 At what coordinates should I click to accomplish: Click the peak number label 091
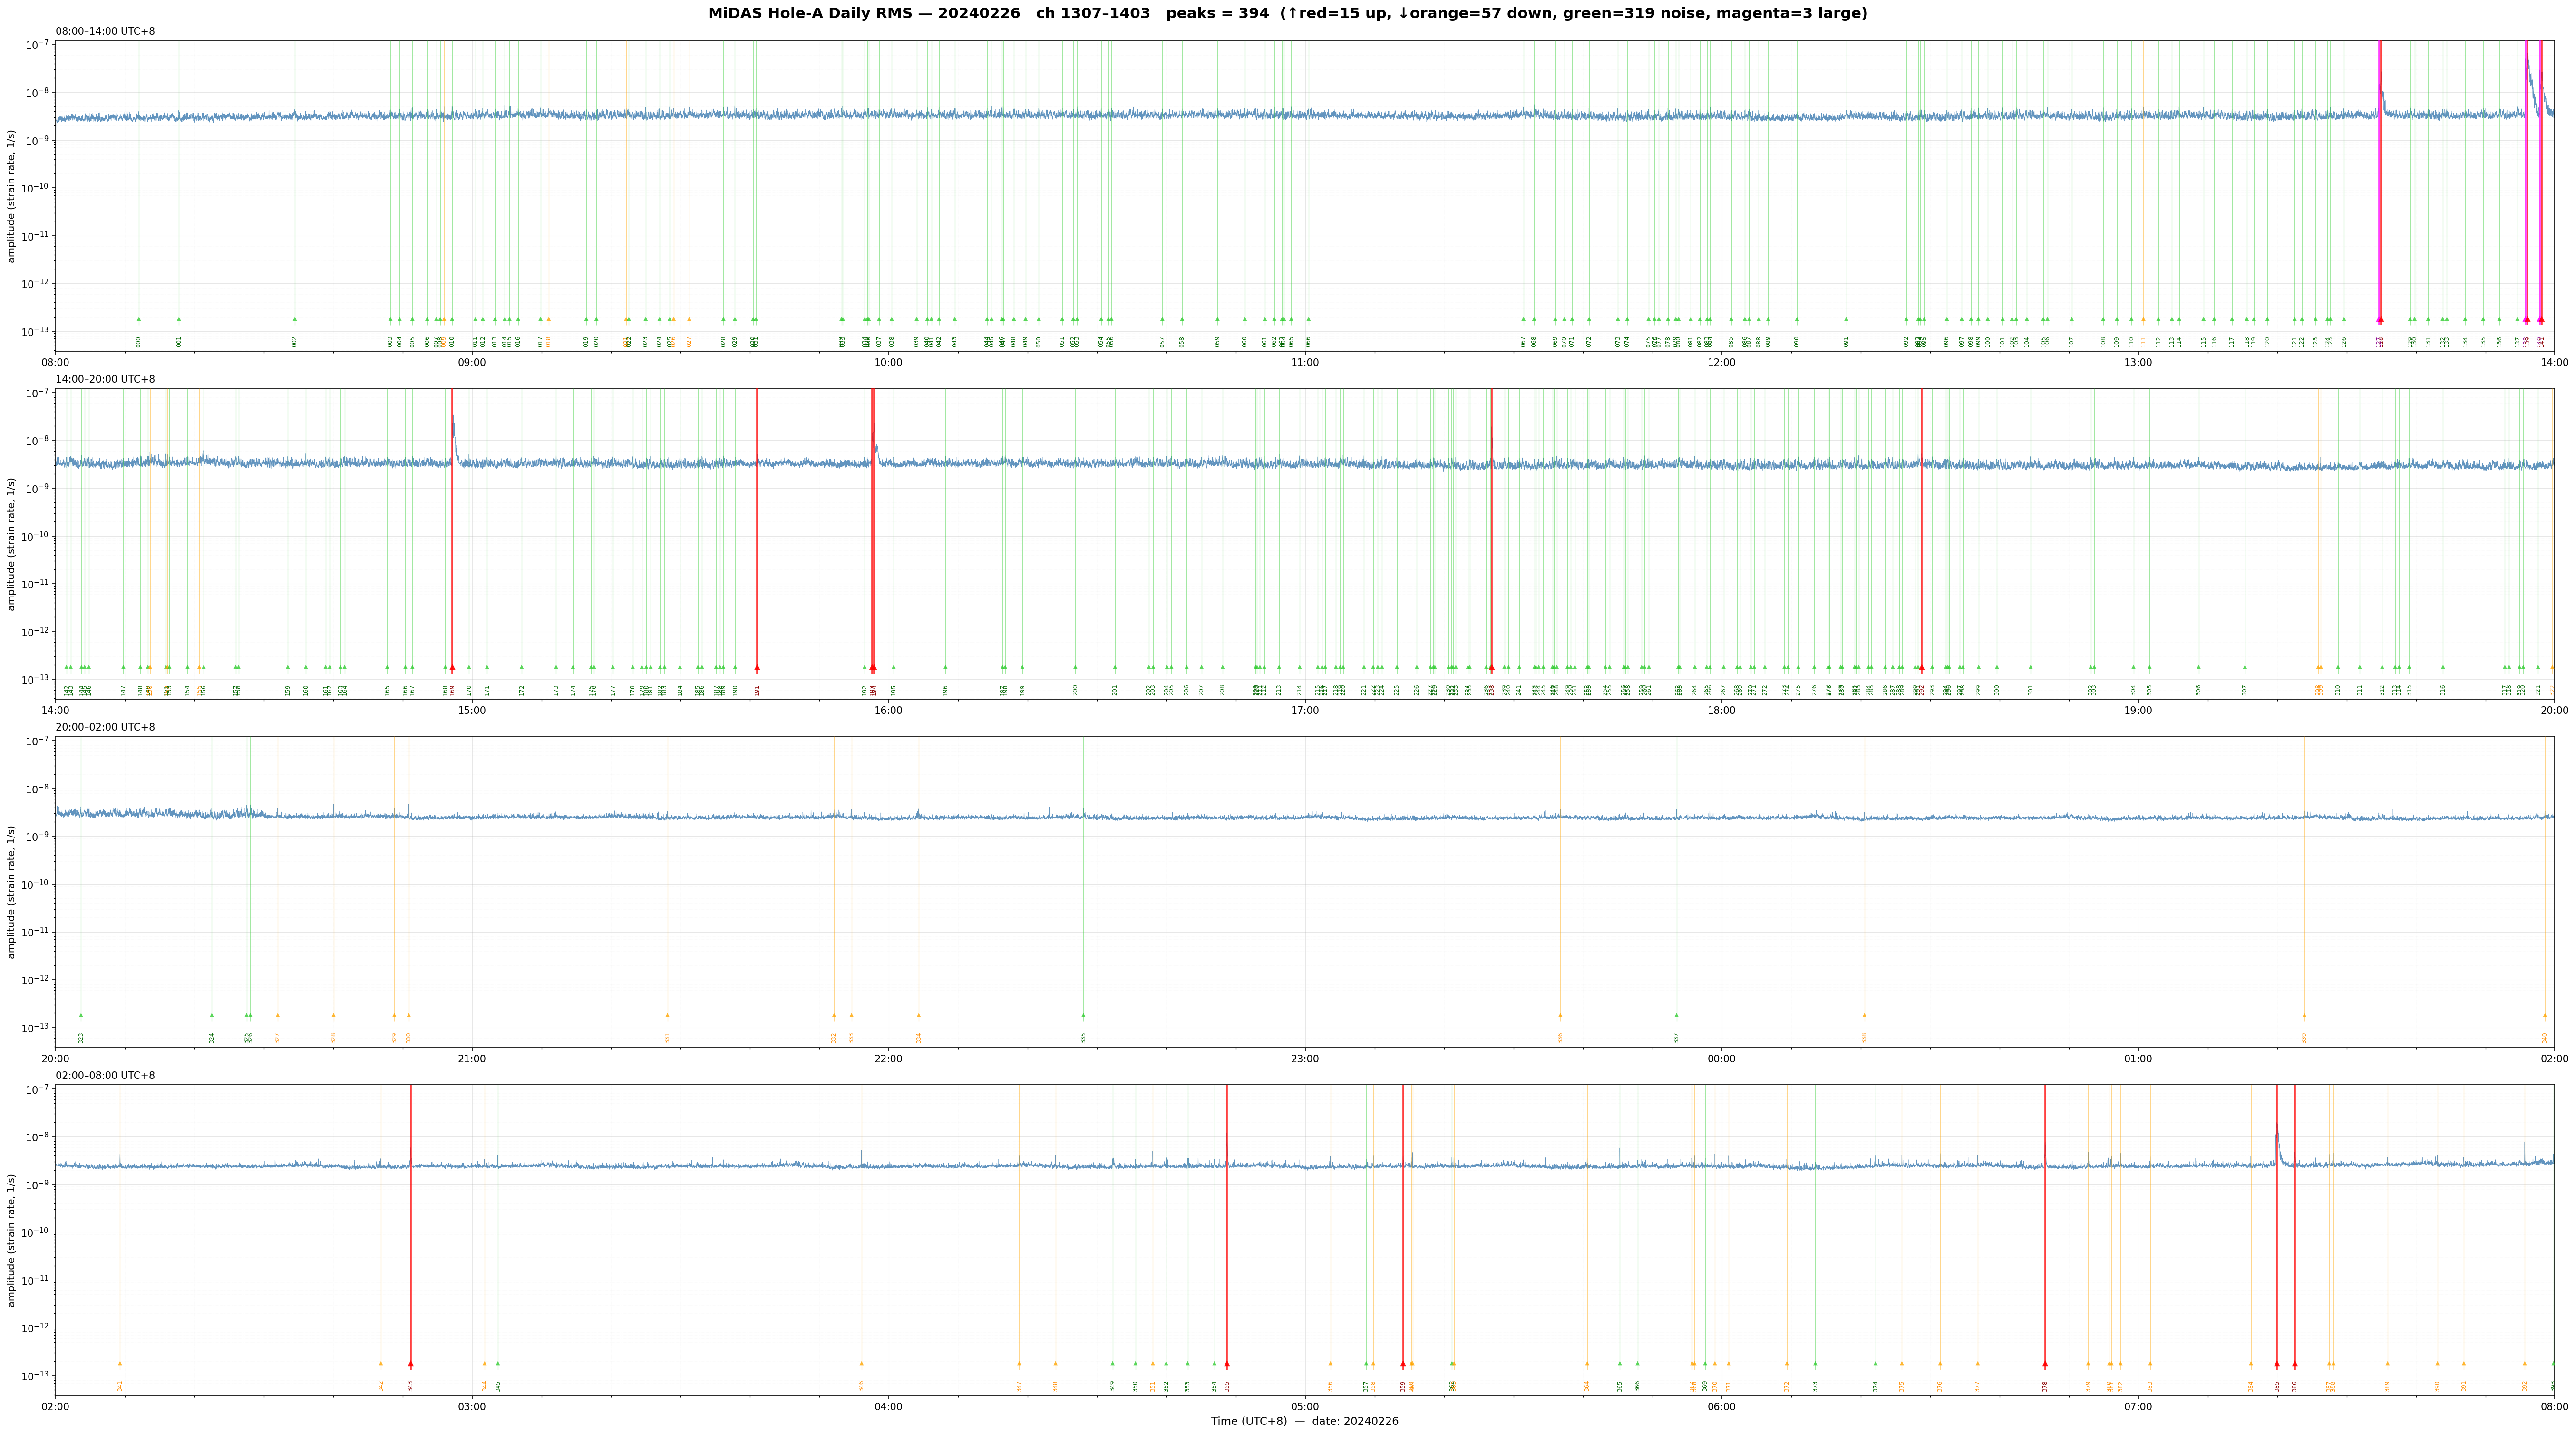(x=1846, y=342)
